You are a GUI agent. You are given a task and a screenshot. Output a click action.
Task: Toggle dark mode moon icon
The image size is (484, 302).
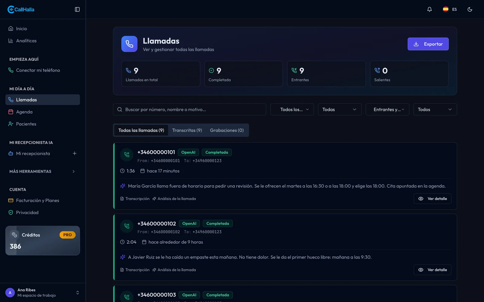click(x=470, y=9)
